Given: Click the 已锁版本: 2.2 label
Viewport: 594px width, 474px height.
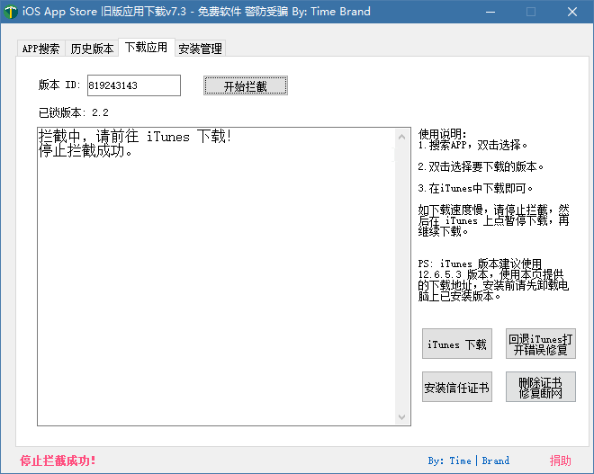Looking at the screenshot, I should click(74, 112).
